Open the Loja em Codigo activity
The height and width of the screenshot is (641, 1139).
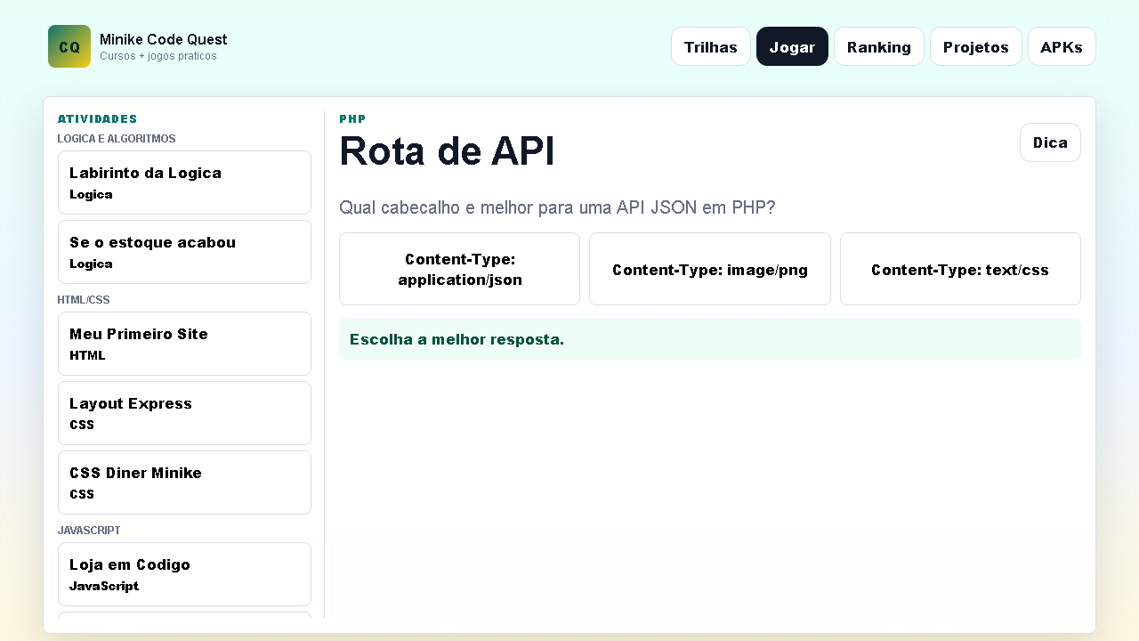pos(184,574)
